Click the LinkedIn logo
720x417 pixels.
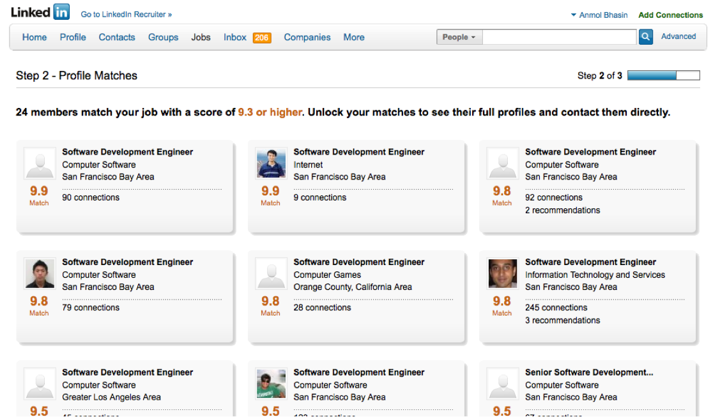(x=40, y=12)
